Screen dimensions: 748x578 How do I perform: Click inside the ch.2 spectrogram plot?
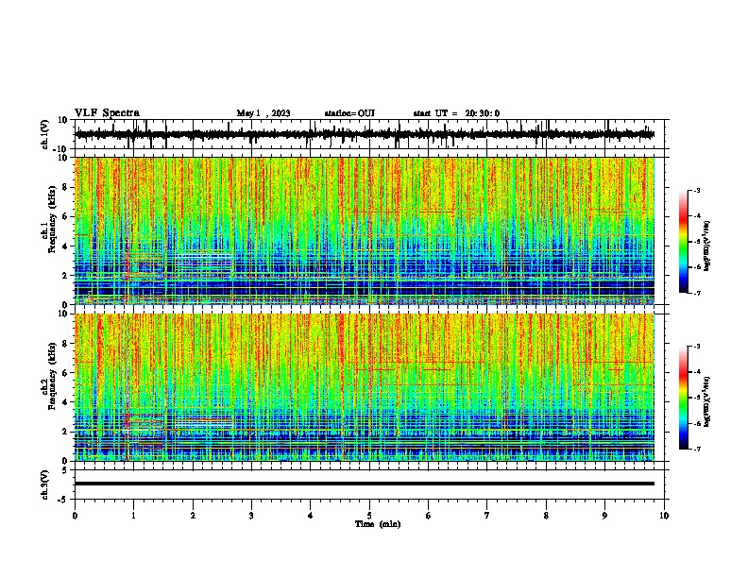(x=365, y=387)
